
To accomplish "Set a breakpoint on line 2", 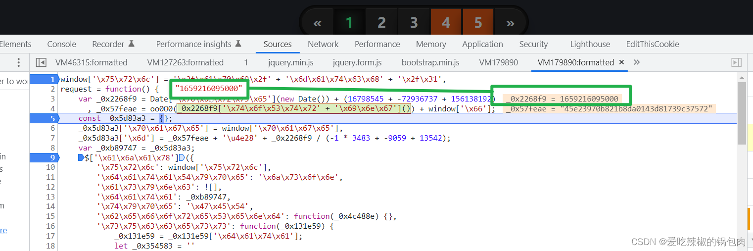I will [52, 89].
